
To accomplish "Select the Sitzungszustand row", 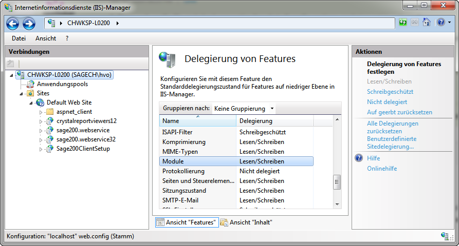I will (236, 191).
